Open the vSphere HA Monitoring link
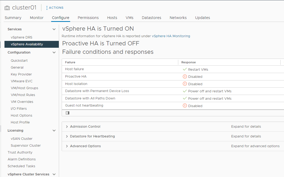Viewport: 284px width, 177px height. (171, 36)
